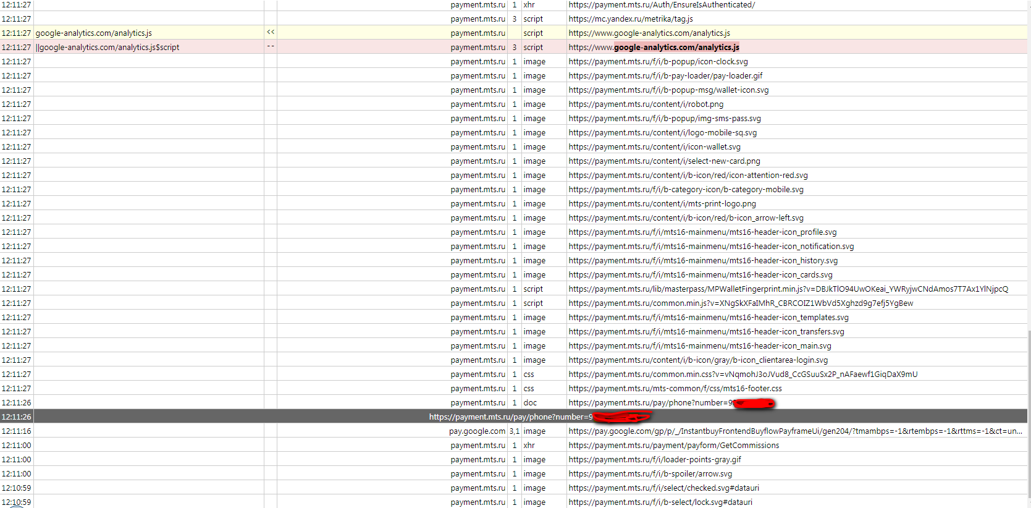Click the header-icon_templates.svg URL
Image resolution: width=1031 pixels, height=508 pixels.
(x=709, y=318)
